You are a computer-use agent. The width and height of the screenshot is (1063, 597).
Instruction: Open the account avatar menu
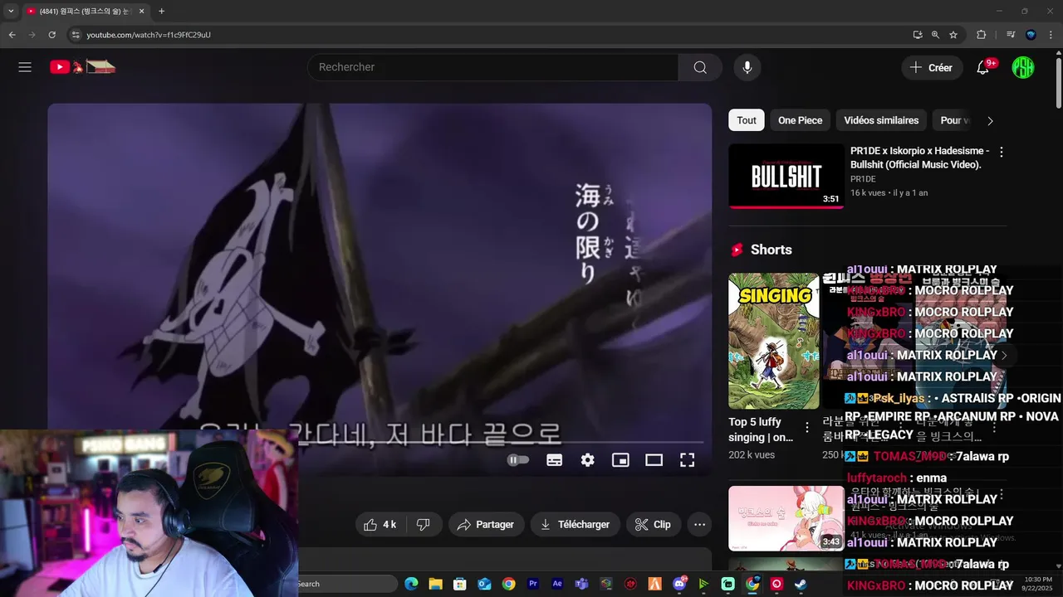(x=1023, y=67)
